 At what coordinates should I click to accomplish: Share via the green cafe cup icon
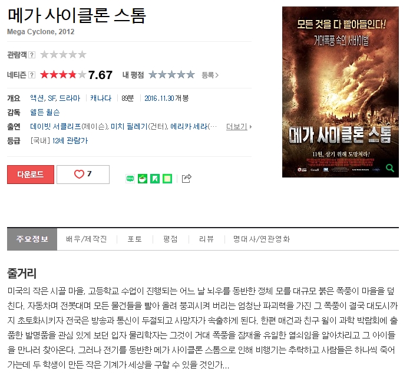[143, 178]
